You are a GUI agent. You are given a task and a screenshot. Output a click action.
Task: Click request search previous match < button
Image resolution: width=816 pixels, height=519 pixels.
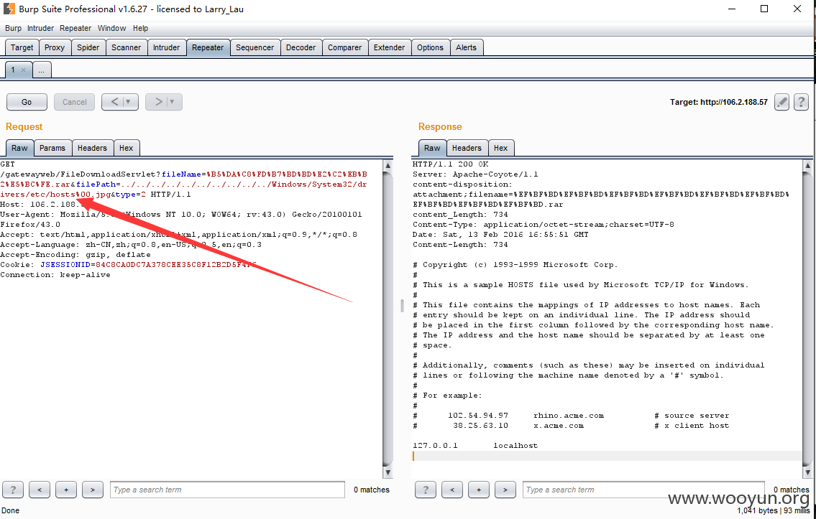tap(40, 490)
